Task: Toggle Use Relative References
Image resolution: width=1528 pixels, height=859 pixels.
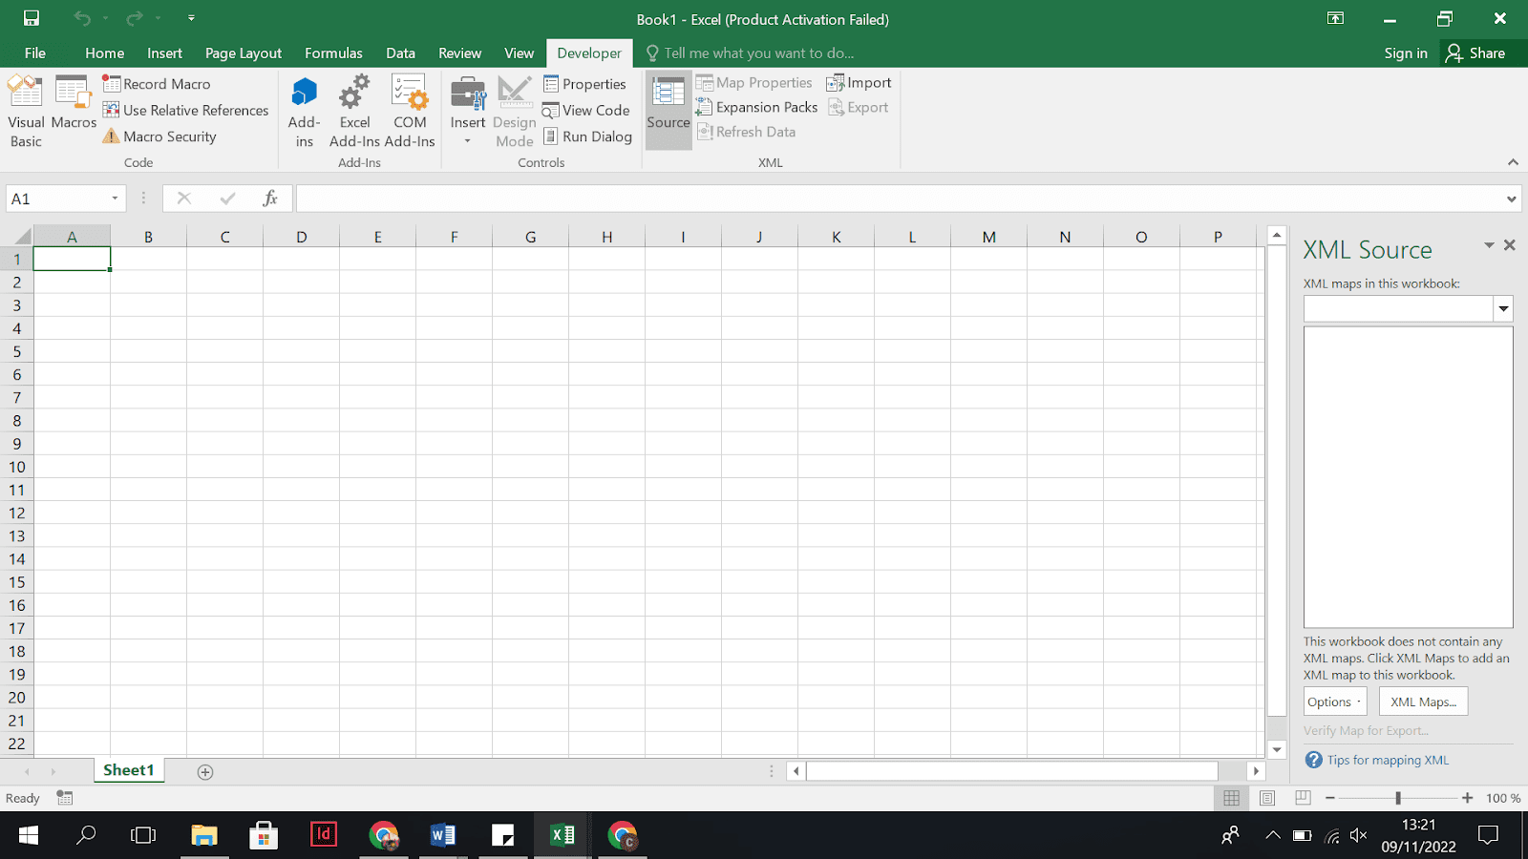Action: [186, 111]
